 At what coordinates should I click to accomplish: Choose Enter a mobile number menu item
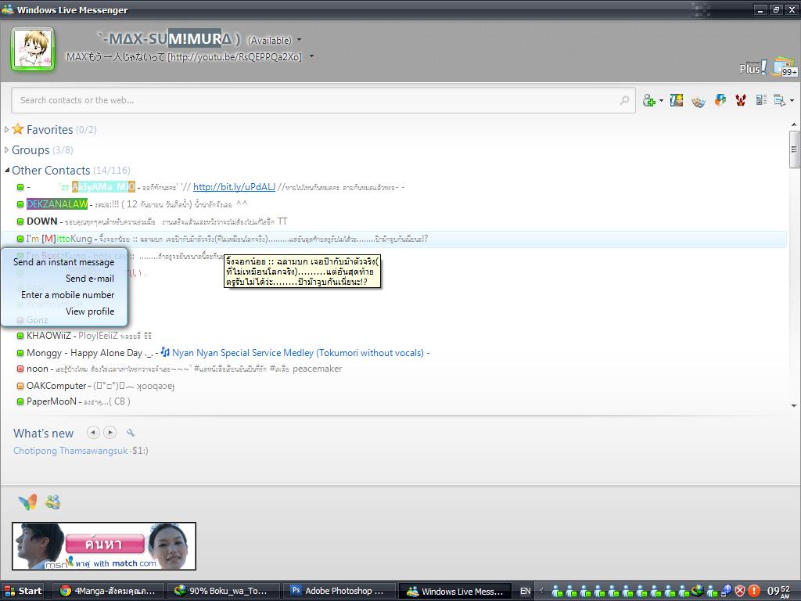(x=64, y=295)
